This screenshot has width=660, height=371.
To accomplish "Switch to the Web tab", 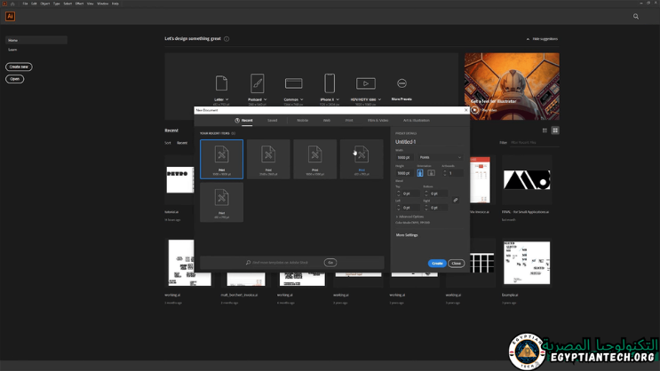I will [x=327, y=121].
